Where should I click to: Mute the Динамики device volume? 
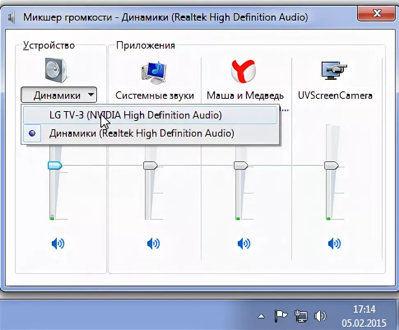[58, 244]
